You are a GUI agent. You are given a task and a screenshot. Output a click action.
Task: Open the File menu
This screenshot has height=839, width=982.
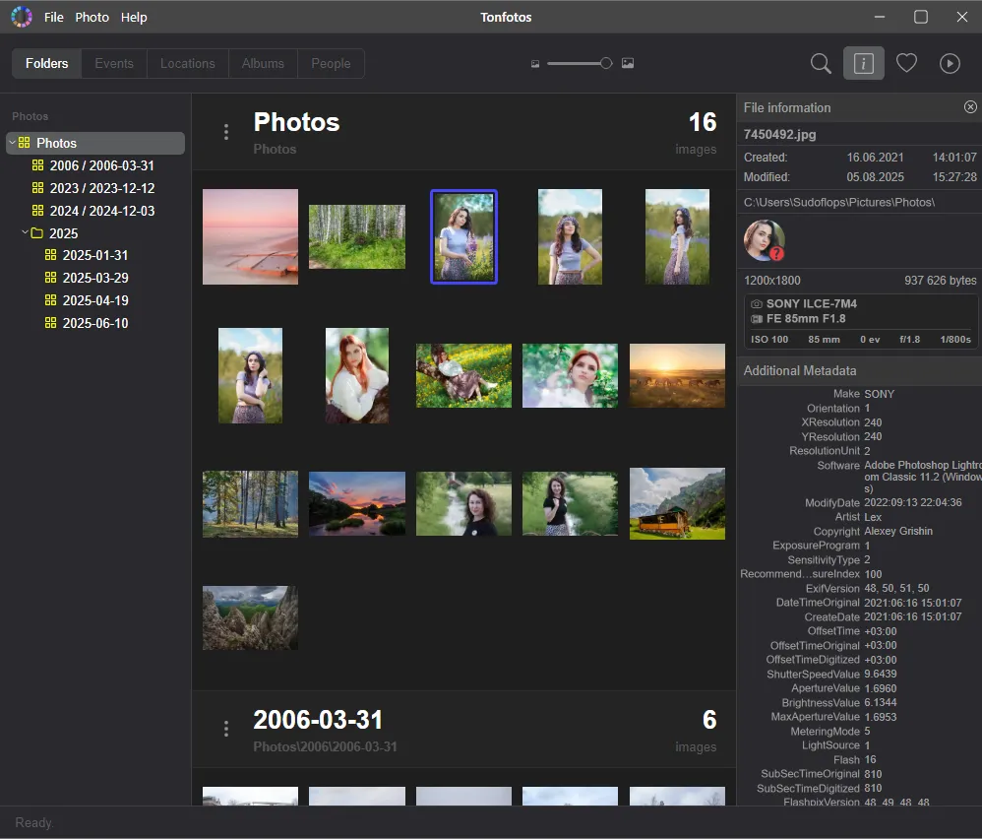point(54,18)
